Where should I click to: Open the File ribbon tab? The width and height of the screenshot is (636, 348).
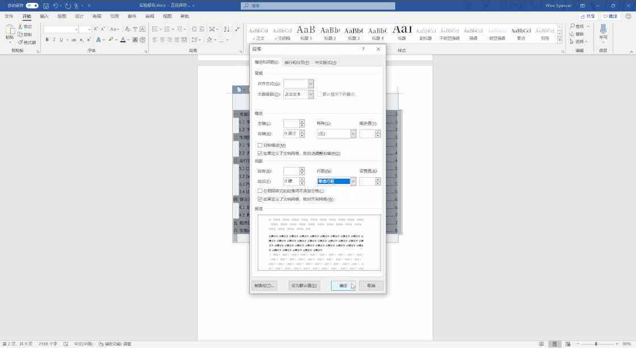click(9, 16)
